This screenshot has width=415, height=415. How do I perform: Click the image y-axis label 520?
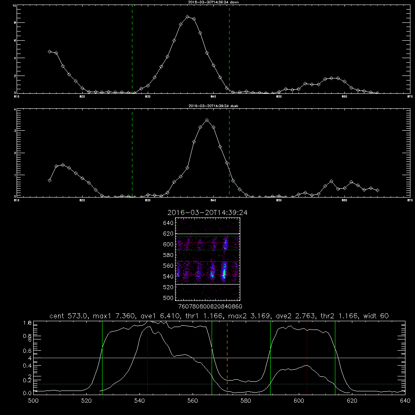tap(168, 287)
